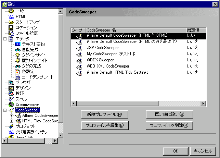
Task: Click the HTML tag icon in the tree
Action: pyautogui.click(x=11, y=17)
